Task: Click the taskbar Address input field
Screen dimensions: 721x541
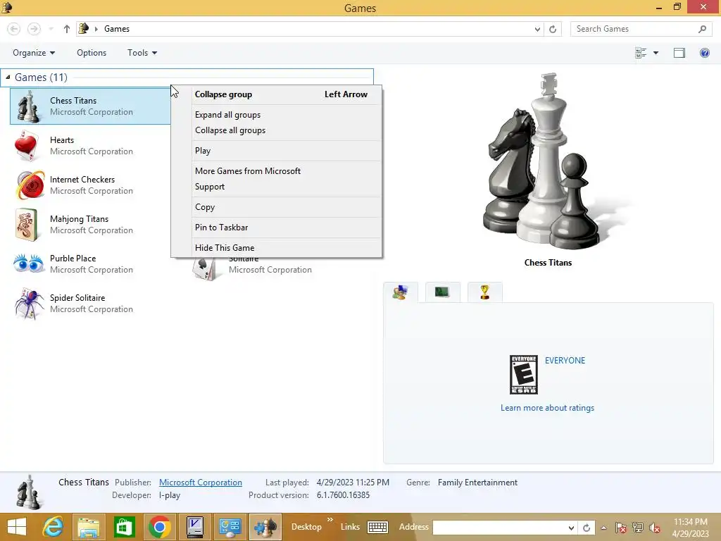Action: 499,528
